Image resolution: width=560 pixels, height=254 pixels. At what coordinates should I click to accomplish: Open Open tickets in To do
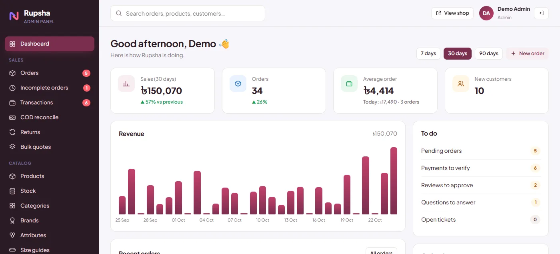pos(481,220)
